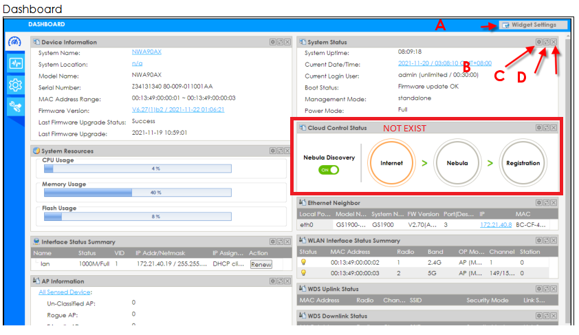The height and width of the screenshot is (335, 579).
Task: Open Cloud Control Status settings icon
Action: [539, 128]
